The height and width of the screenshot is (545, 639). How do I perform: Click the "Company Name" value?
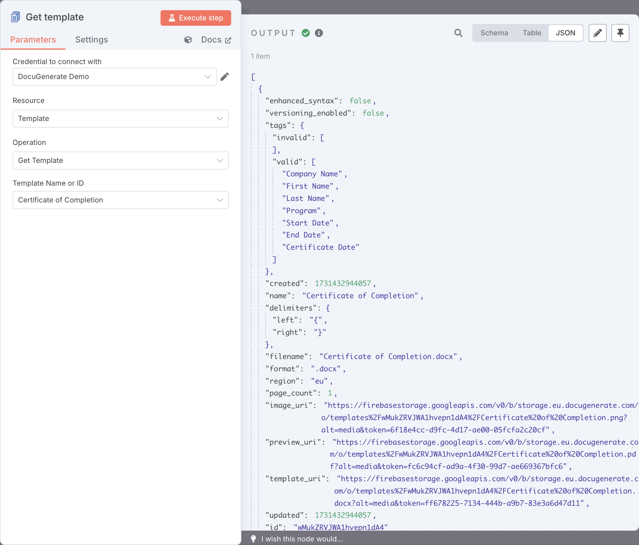[x=312, y=174]
